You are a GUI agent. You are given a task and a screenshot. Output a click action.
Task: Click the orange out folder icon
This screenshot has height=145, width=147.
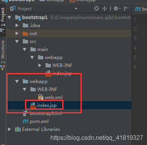point(25,33)
